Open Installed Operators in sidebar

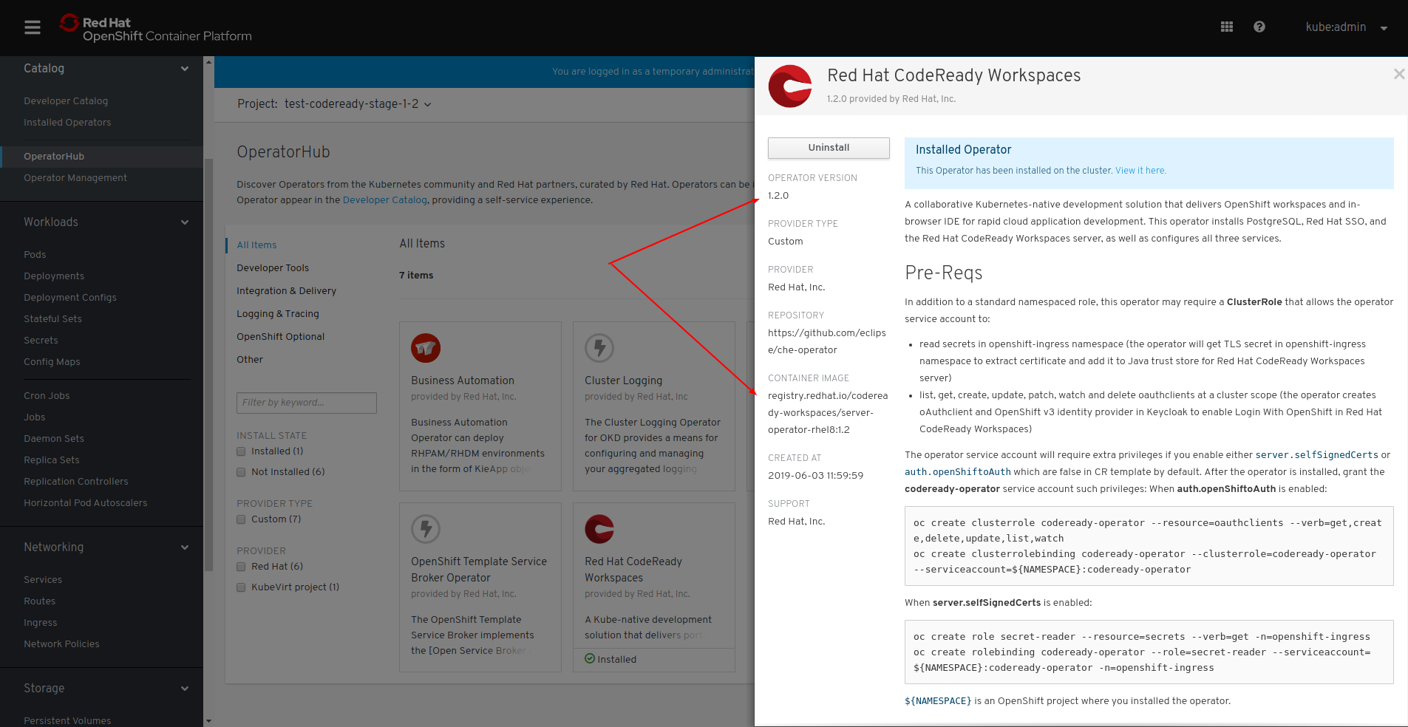click(67, 123)
